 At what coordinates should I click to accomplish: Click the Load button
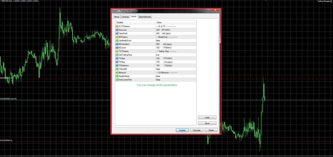[x=207, y=118]
